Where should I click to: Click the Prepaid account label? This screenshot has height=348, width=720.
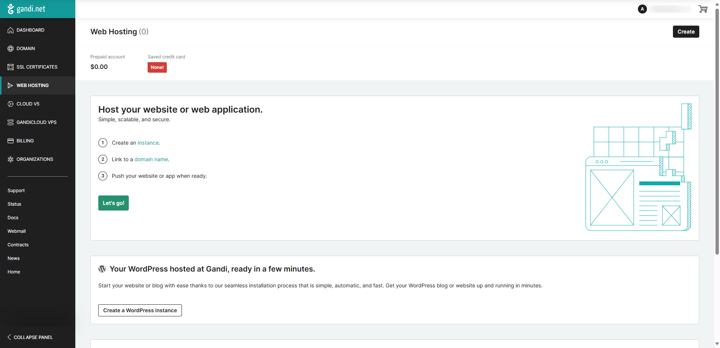click(x=108, y=57)
